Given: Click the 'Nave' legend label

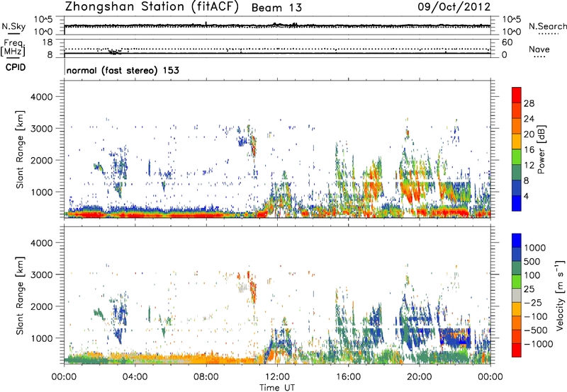Looking at the screenshot, I should 539,49.
